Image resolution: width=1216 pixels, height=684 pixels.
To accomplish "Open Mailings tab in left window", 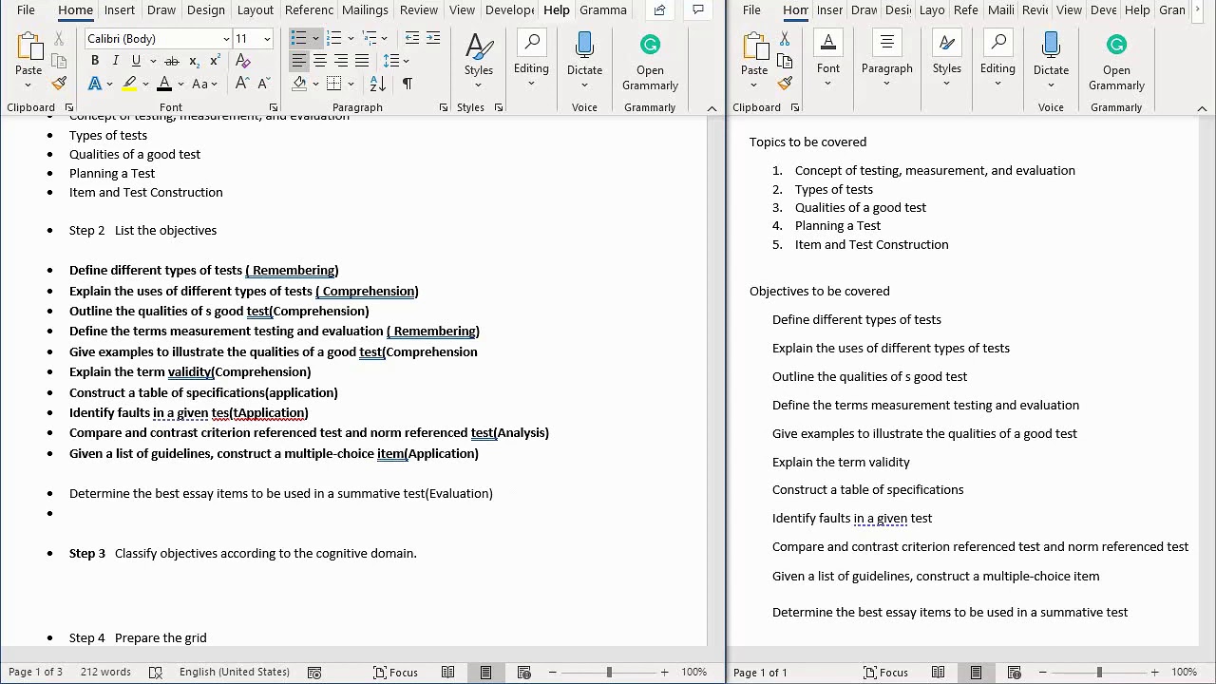I will point(365,10).
